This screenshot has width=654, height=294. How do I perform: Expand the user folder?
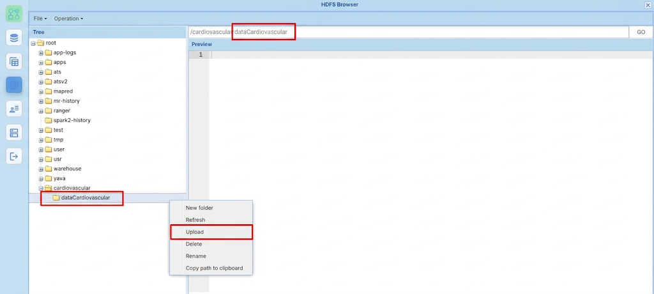click(41, 150)
